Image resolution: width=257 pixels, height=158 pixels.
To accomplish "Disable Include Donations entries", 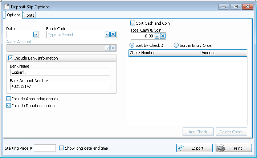I will pyautogui.click(x=9, y=106).
